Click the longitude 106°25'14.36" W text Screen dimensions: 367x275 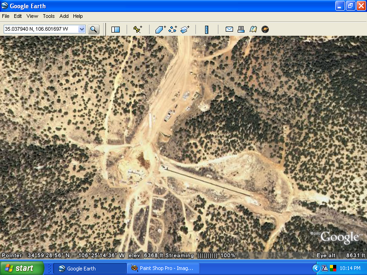(x=101, y=256)
